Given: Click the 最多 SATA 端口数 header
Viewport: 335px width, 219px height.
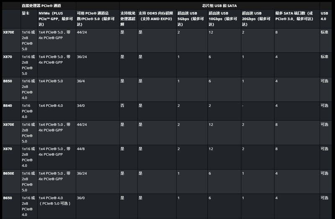Looking at the screenshot, I should coord(294,16).
